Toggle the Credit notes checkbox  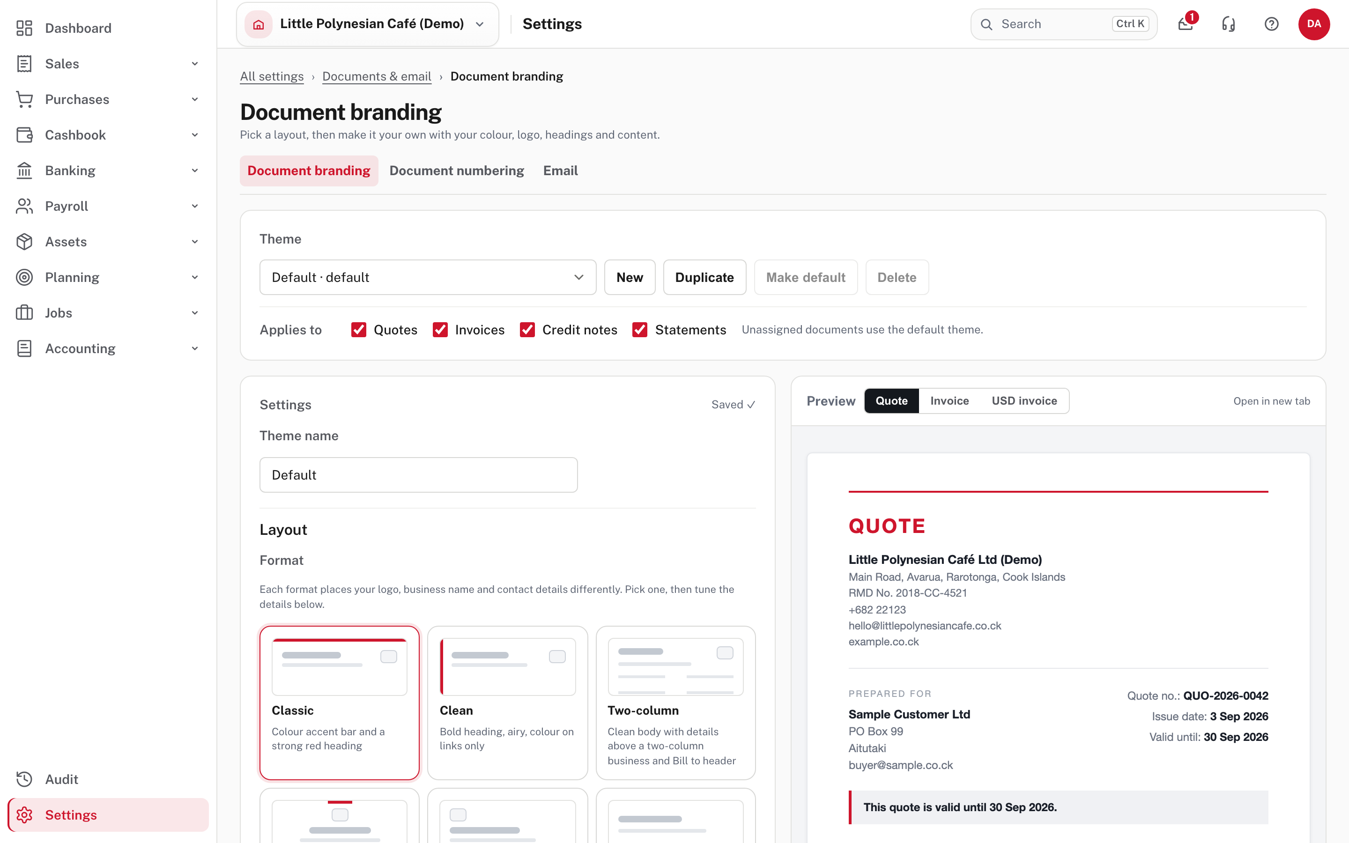(527, 330)
